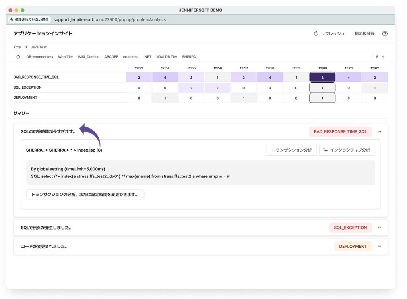Viewport: 407px width, 299px height.
Task: Click the insecure connection warning icon
Action: tap(11, 19)
